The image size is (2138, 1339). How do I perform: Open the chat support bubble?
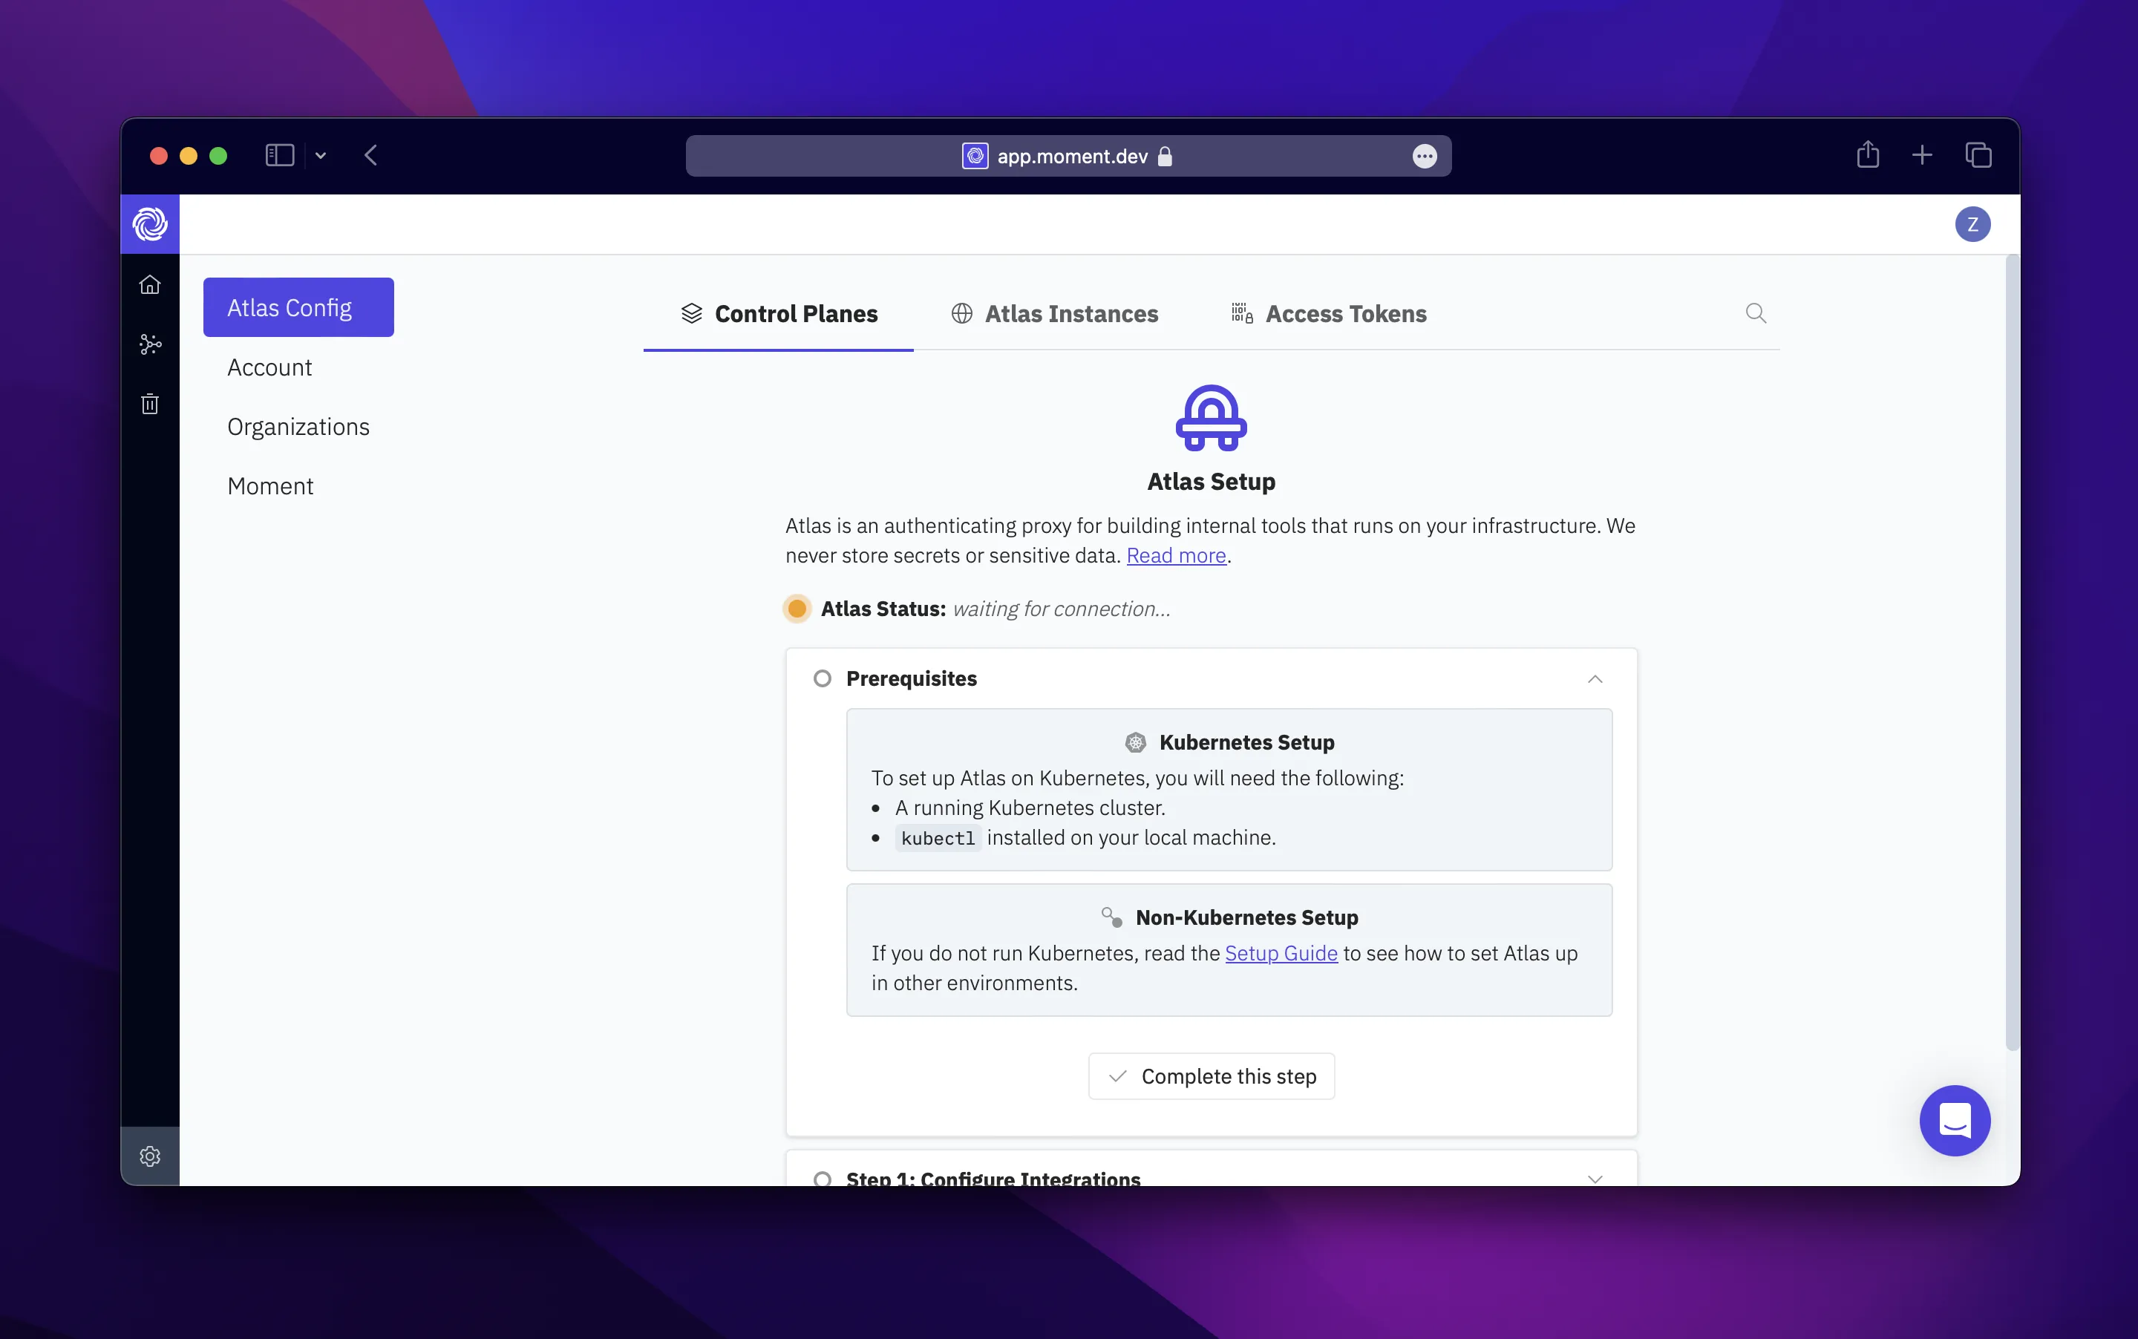(x=1955, y=1120)
